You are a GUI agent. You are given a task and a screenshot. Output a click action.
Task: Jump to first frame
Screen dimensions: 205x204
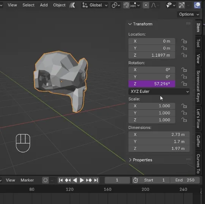point(61,180)
